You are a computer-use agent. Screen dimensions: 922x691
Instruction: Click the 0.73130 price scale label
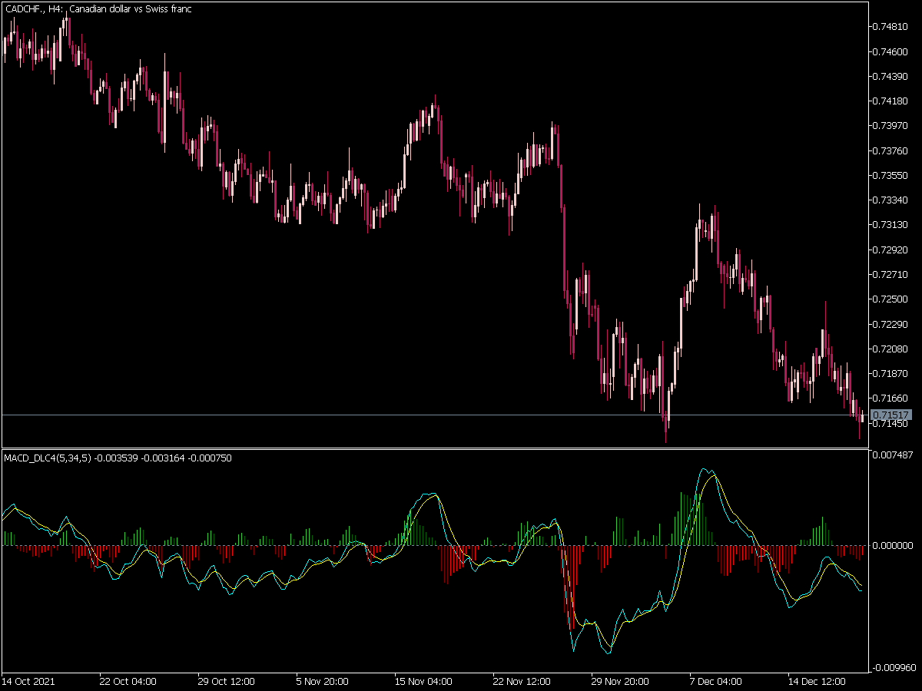(892, 224)
